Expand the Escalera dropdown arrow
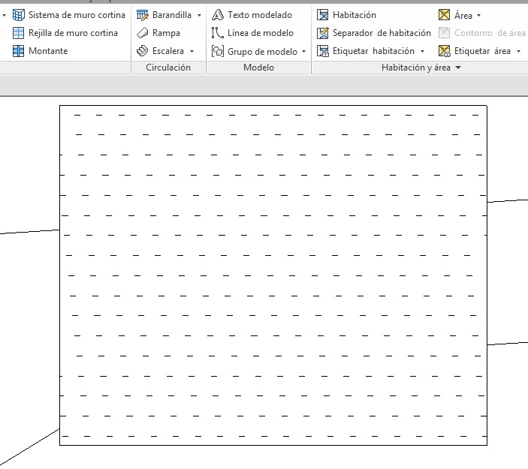The width and height of the screenshot is (528, 469). (192, 51)
